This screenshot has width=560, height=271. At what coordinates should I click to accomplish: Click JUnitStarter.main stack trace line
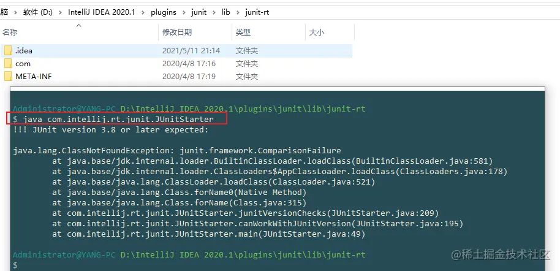[x=208, y=235]
